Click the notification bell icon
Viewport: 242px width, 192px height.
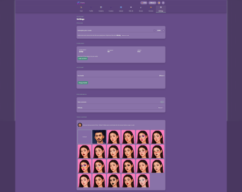[159, 3]
